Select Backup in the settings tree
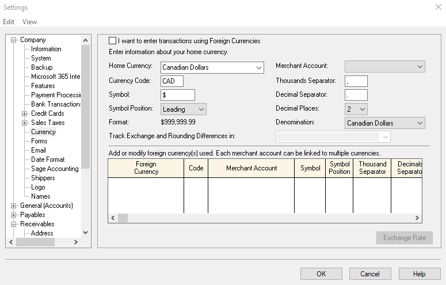This screenshot has width=446, height=285. coord(41,67)
